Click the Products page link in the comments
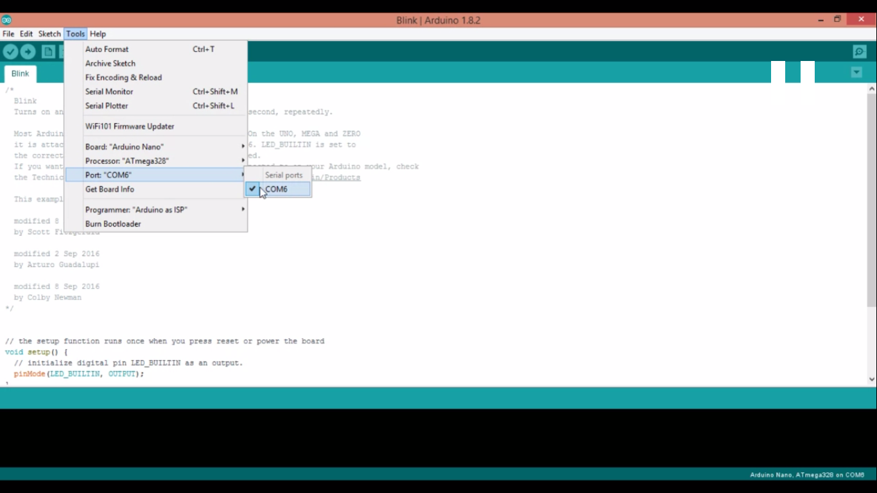 point(338,177)
